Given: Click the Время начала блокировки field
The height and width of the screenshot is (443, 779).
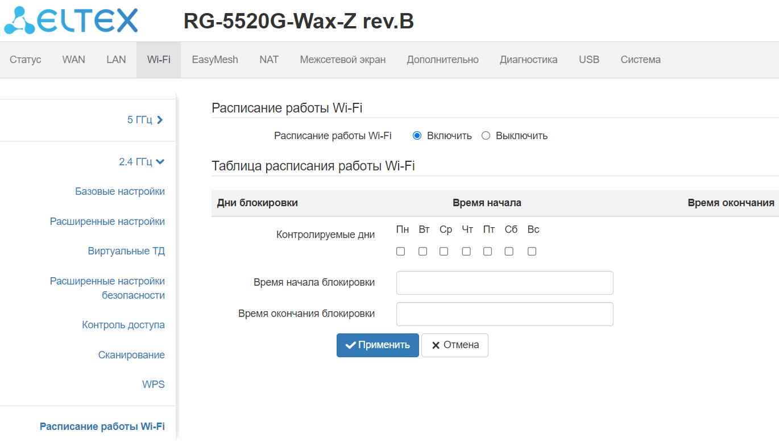Looking at the screenshot, I should pyautogui.click(x=504, y=283).
